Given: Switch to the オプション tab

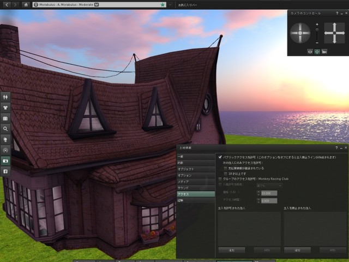Looking at the screenshot, I should point(196,175).
